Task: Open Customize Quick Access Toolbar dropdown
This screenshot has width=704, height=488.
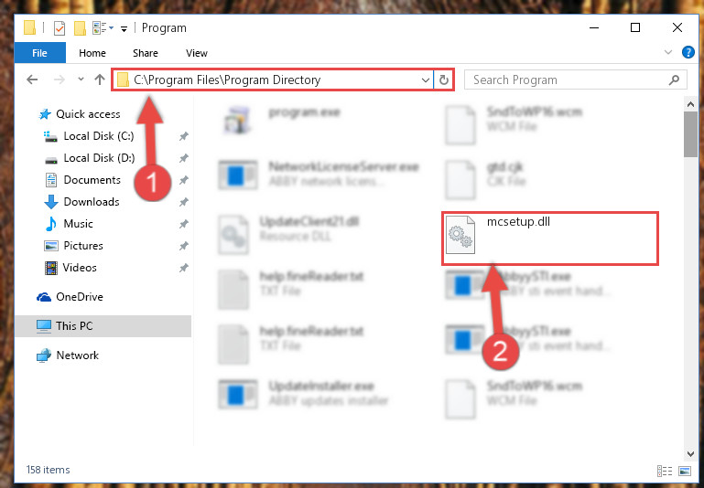Action: 125,28
